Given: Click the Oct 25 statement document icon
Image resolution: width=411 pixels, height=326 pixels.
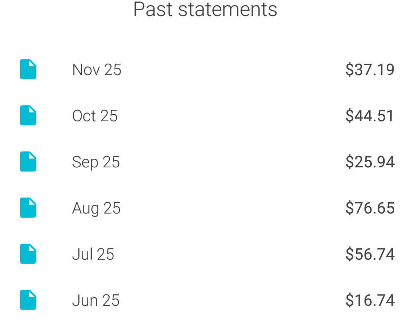Looking at the screenshot, I should click(28, 116).
